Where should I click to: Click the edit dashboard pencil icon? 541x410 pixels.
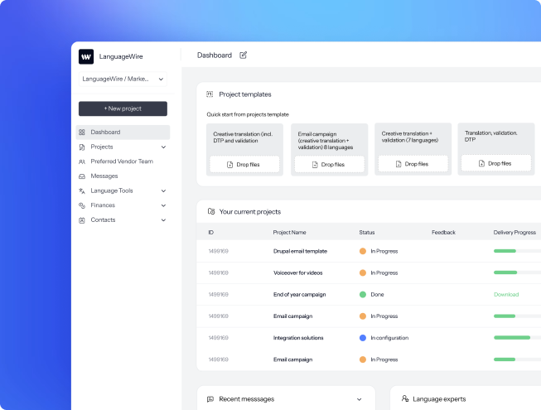point(244,55)
